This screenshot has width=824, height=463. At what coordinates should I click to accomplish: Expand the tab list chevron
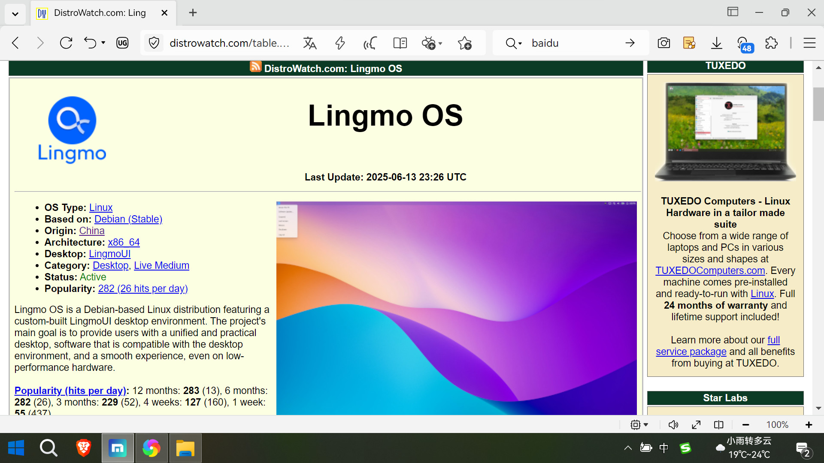coord(15,14)
